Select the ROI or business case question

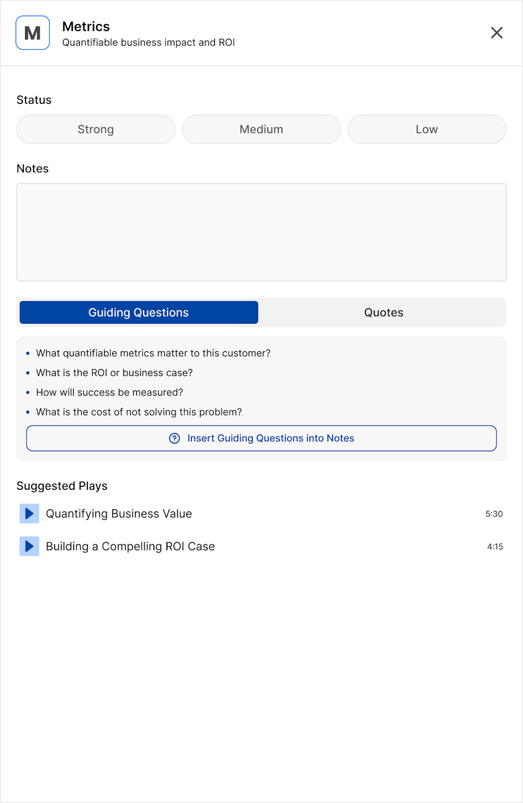point(114,373)
